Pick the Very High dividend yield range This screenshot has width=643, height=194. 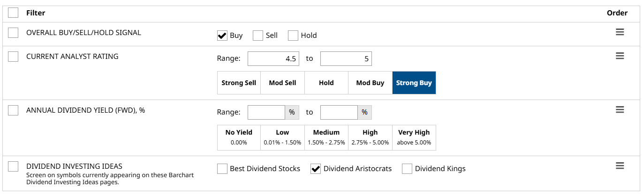pyautogui.click(x=414, y=137)
